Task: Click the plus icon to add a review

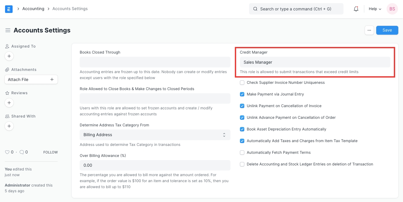Action: 9,103
